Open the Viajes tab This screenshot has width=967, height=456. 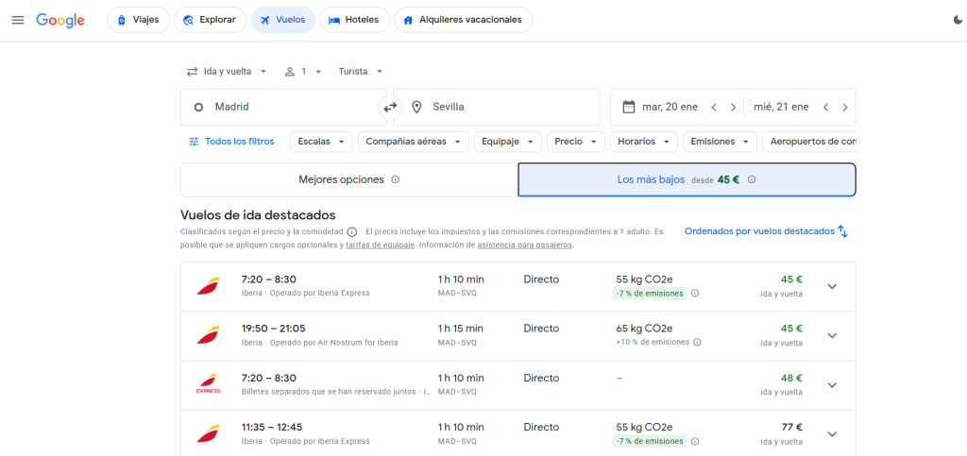(x=139, y=20)
